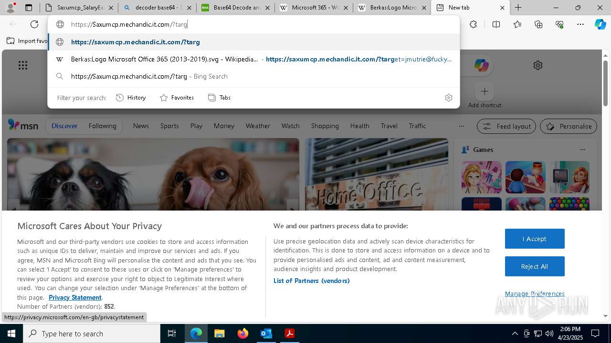Select the Berkas:Logo Microsoft Office 365 suggestion

click(x=253, y=59)
